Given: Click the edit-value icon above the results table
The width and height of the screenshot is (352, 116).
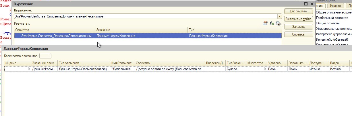Looking at the screenshot, I should click(266, 24).
